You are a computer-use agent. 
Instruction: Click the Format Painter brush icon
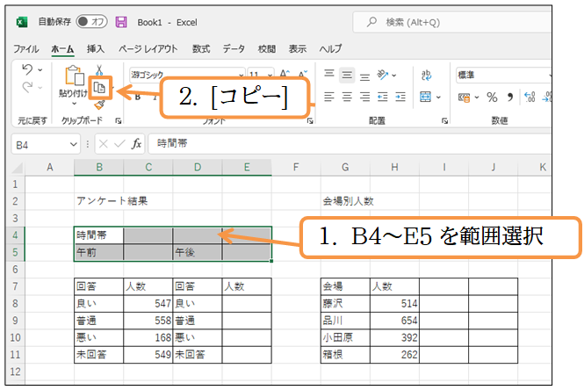coord(99,105)
